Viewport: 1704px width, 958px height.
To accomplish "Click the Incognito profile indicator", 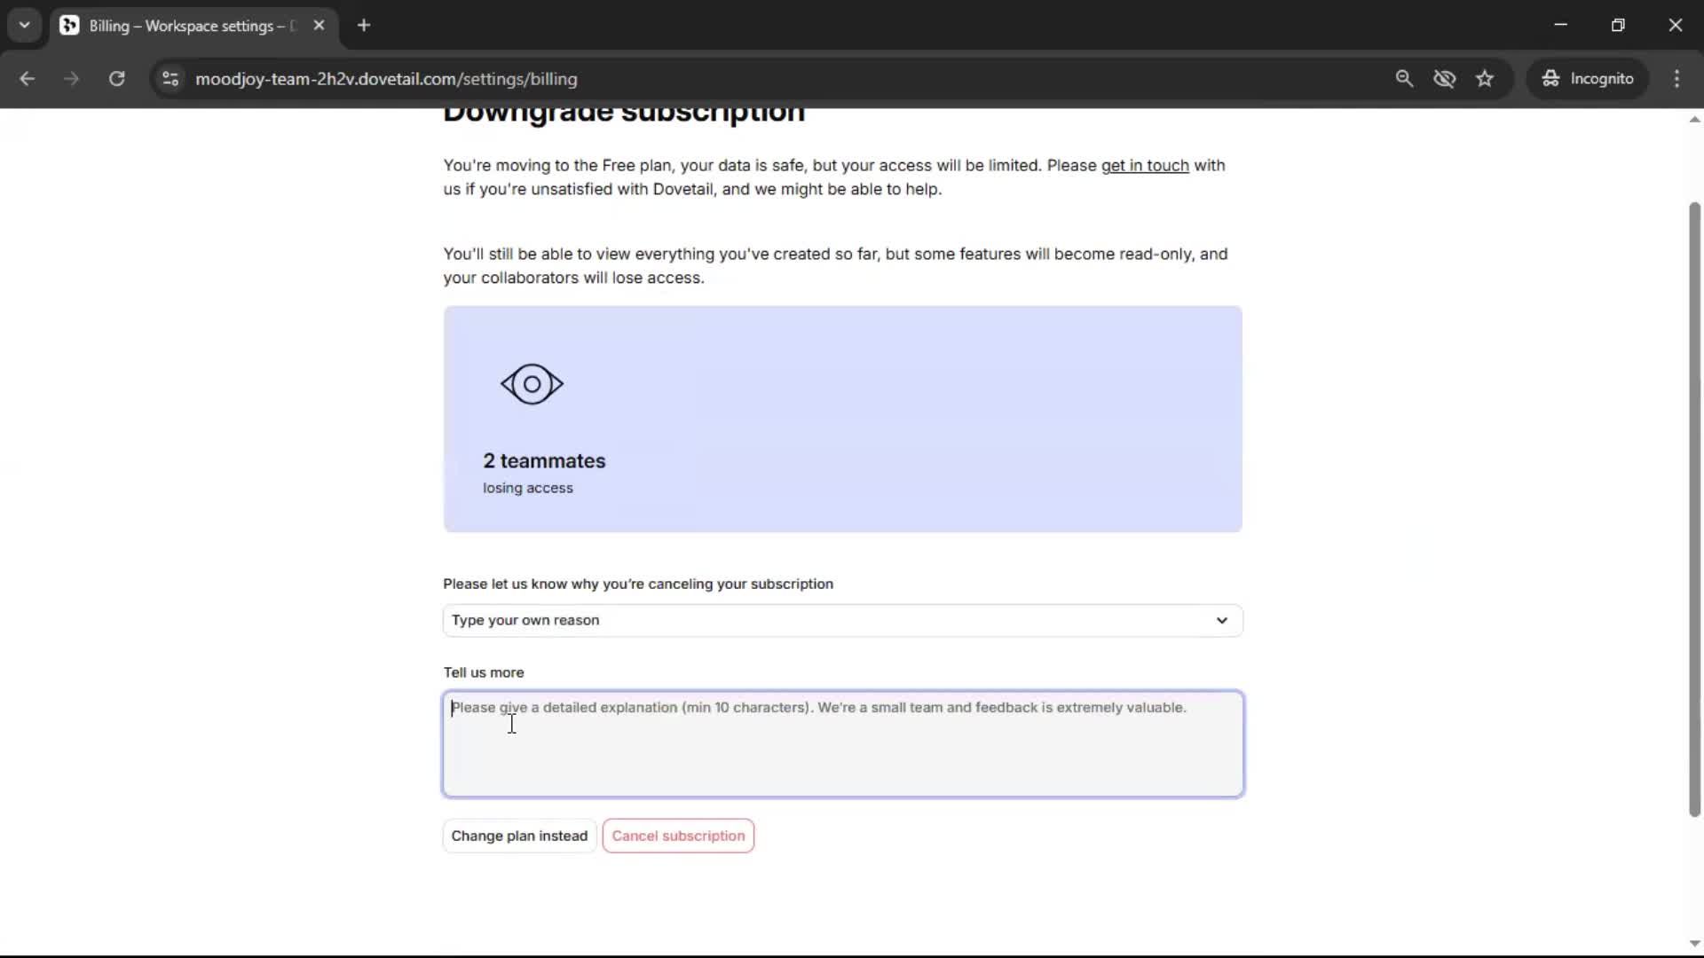I will click(x=1588, y=79).
